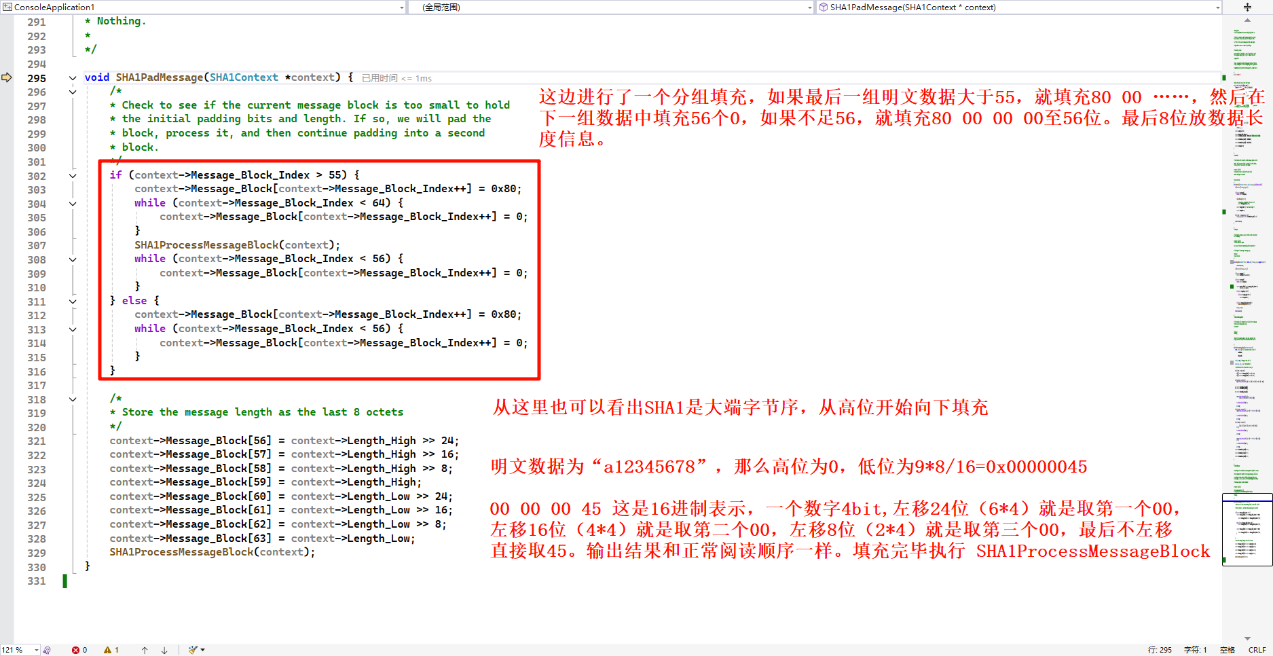Click the elapsed time '<= 1ms' PerfTip
1273x656 pixels.
(396, 79)
